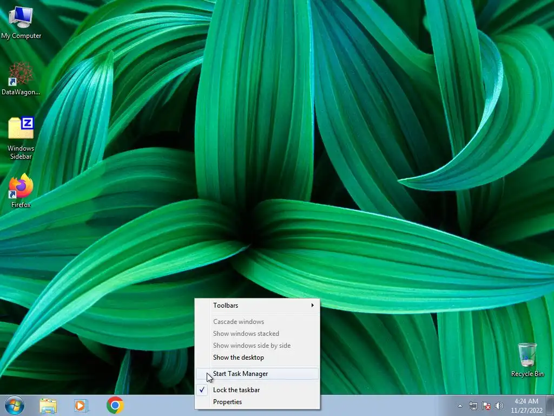This screenshot has height=416, width=554.
Task: Choose Show windows side by side
Action: (x=257, y=346)
